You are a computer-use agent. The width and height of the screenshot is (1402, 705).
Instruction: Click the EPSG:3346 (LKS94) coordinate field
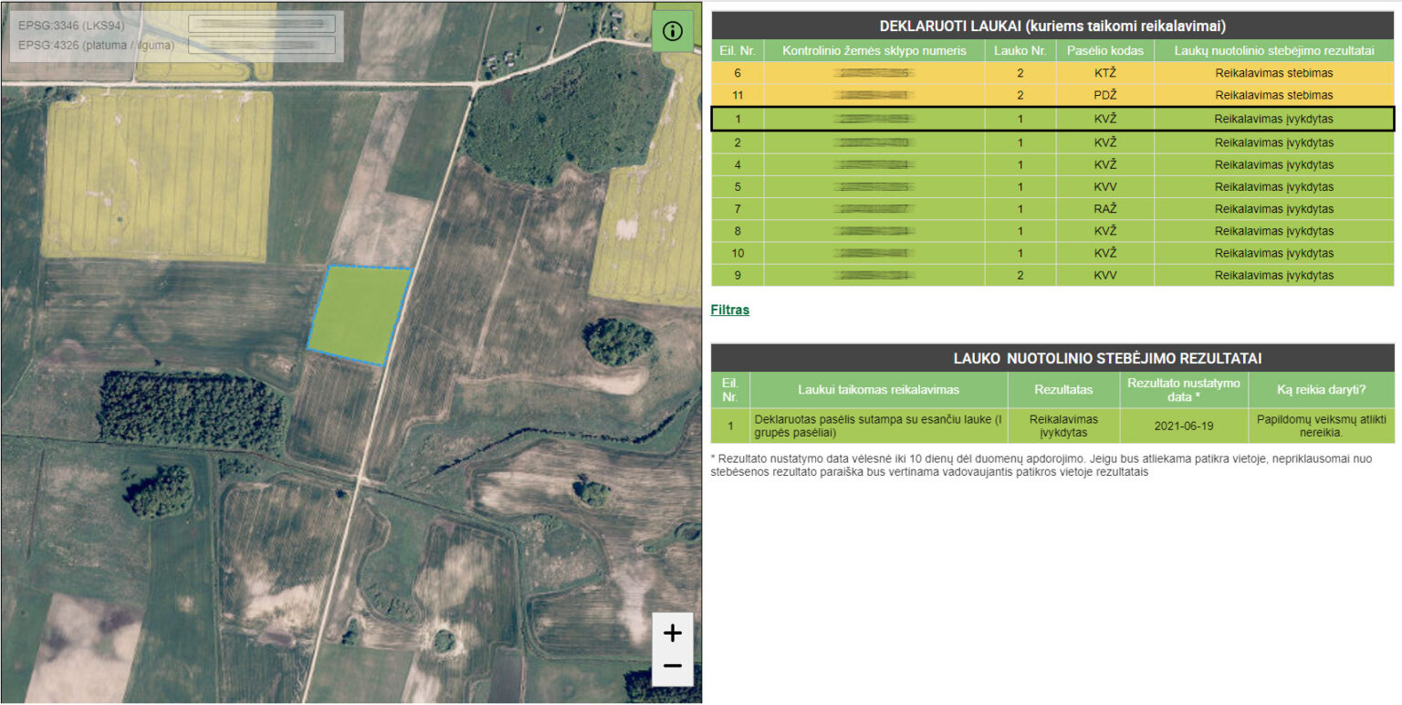point(261,24)
